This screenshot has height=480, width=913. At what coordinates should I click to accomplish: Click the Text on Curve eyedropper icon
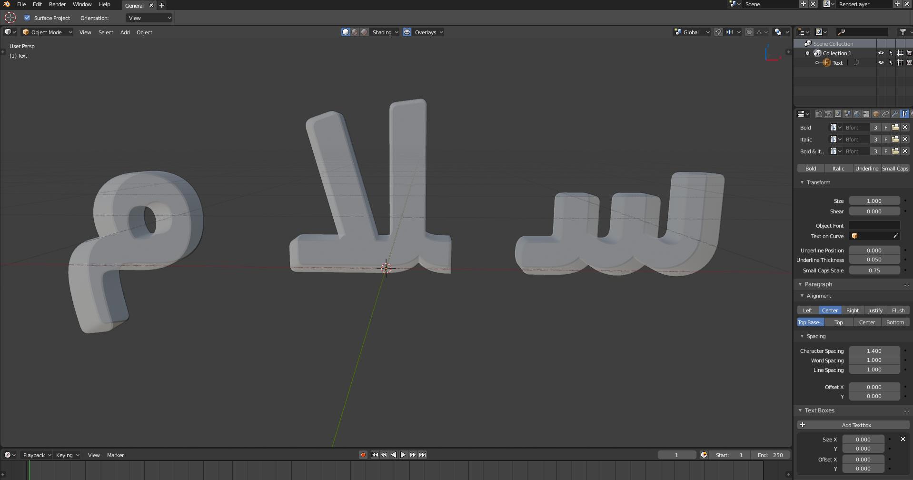click(x=896, y=236)
